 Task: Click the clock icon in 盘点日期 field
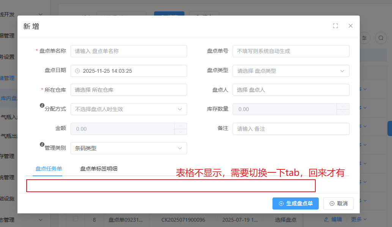77,71
